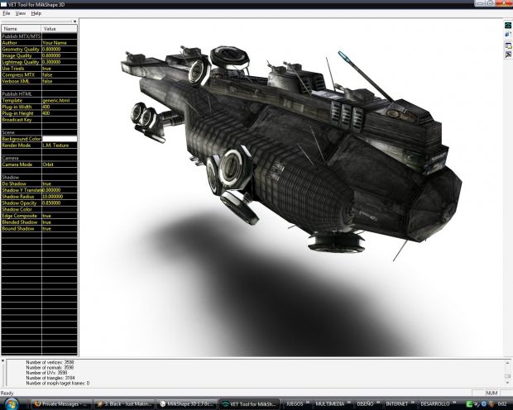Close the output log panel with its X

2,361
